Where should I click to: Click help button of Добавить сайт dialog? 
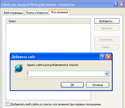[102, 57]
